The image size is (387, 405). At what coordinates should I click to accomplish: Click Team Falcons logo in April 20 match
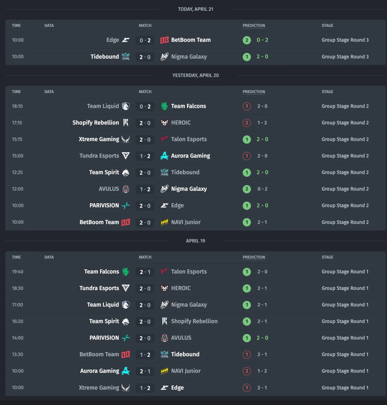coord(164,106)
